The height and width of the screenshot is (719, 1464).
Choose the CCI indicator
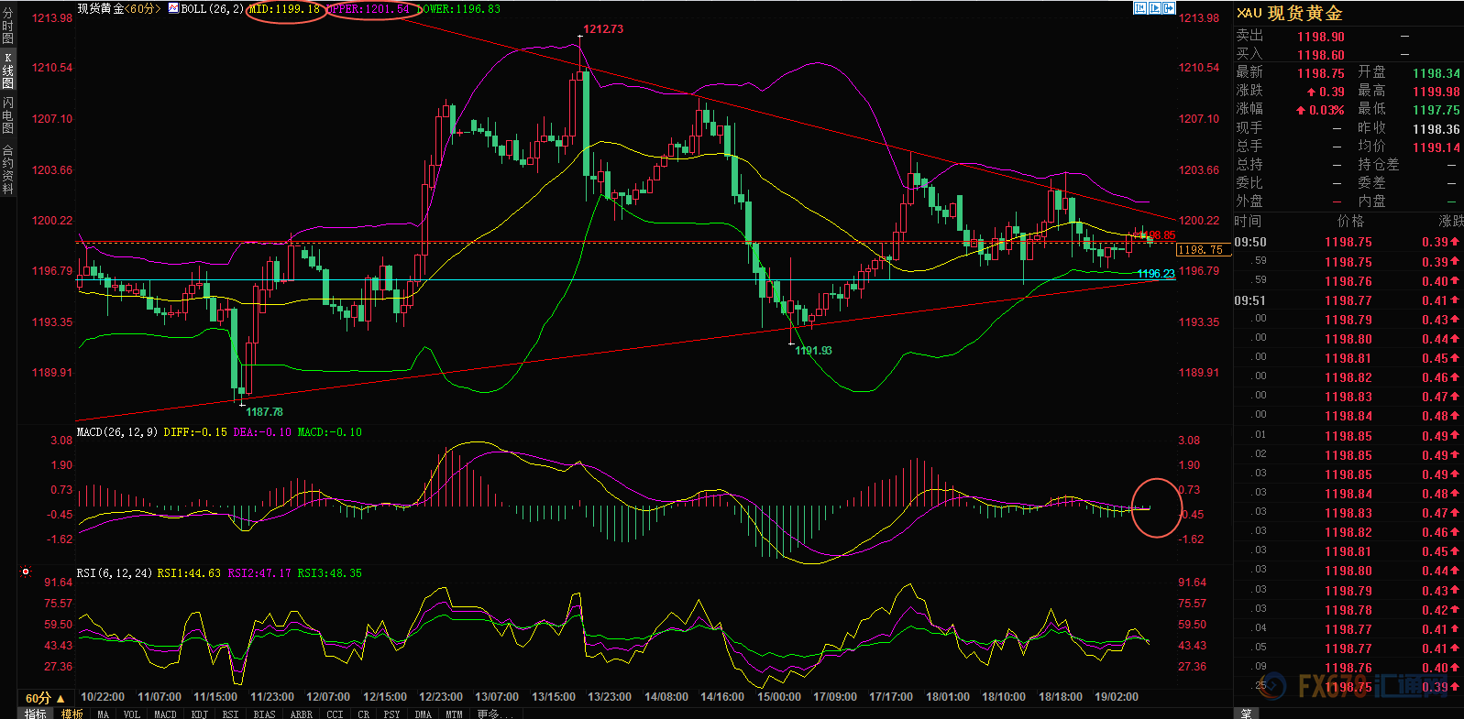coord(335,714)
